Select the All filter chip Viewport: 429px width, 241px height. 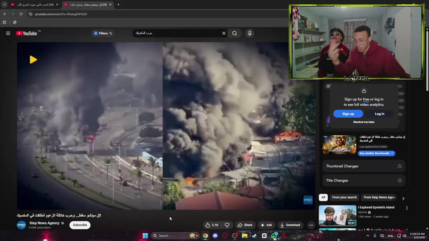tap(323, 197)
